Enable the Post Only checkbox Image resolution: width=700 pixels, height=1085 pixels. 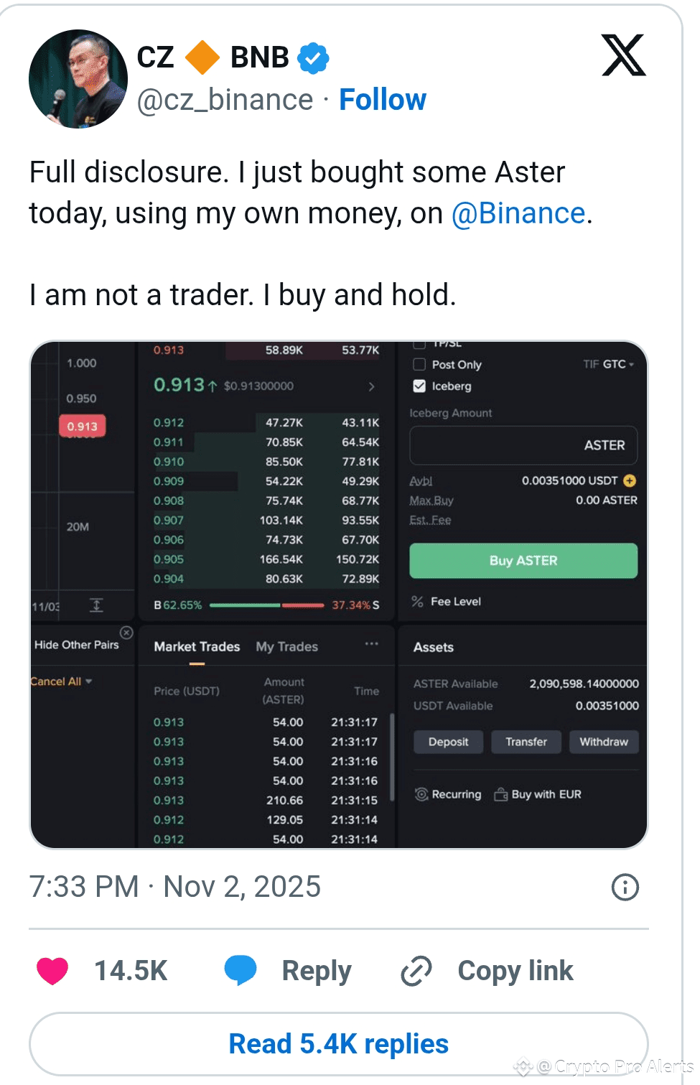[x=420, y=365]
